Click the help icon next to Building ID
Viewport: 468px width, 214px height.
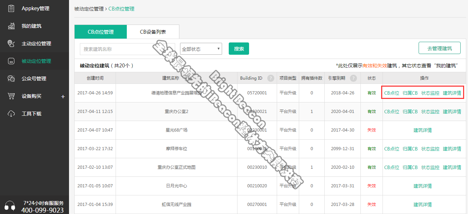[270, 78]
